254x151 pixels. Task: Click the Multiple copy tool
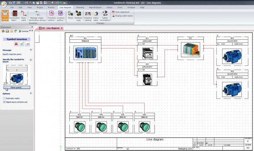click(x=78, y=16)
